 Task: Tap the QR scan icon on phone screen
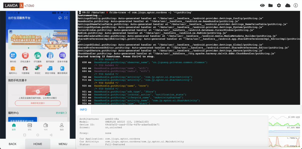[66, 18]
